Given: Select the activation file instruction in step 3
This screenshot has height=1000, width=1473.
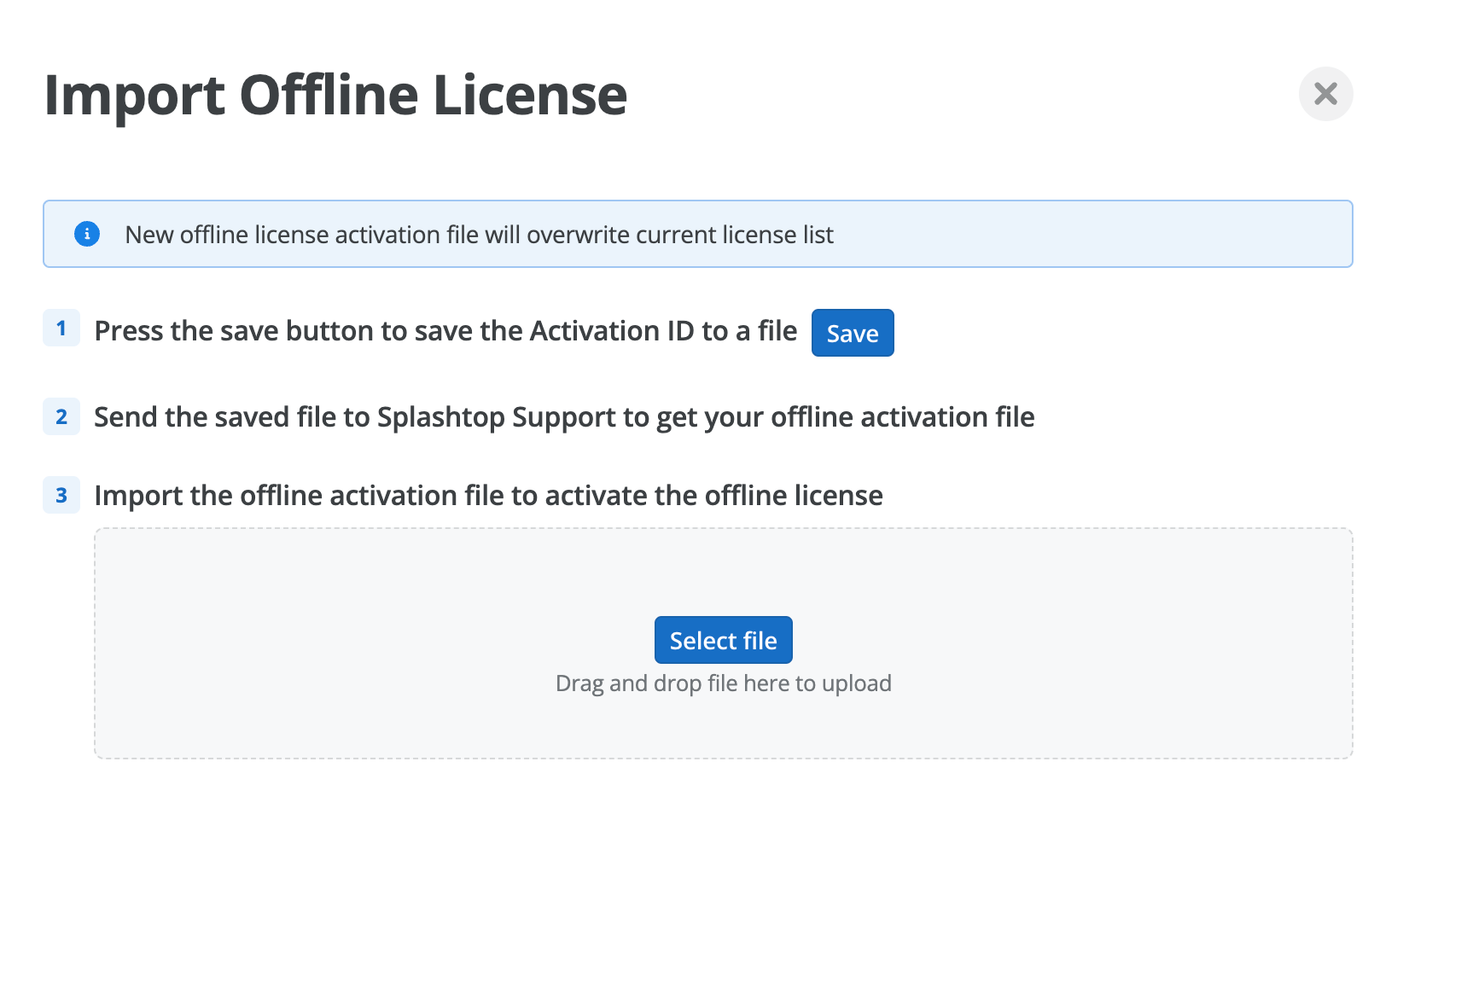Looking at the screenshot, I should click(489, 495).
